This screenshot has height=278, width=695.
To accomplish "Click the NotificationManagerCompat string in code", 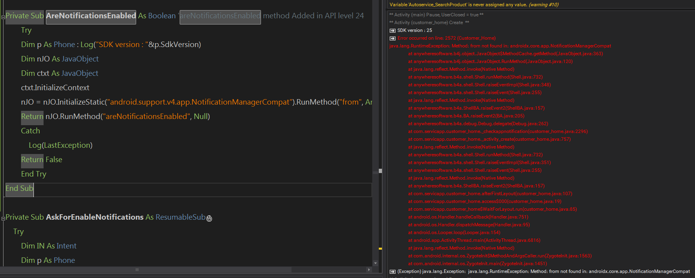I will tap(200, 102).
